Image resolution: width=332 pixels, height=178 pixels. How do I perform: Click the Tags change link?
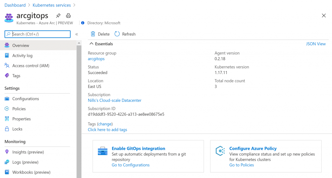pyautogui.click(x=105, y=124)
